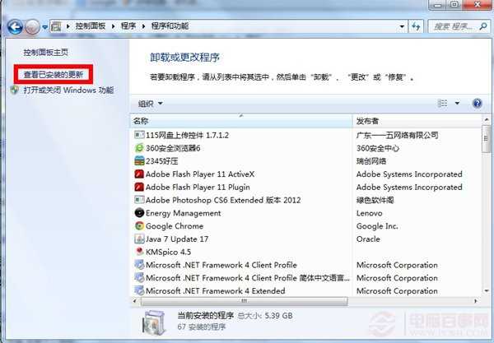Viewport: 494px width, 343px height.
Task: Click the Back navigation arrow button
Action: pyautogui.click(x=15, y=27)
